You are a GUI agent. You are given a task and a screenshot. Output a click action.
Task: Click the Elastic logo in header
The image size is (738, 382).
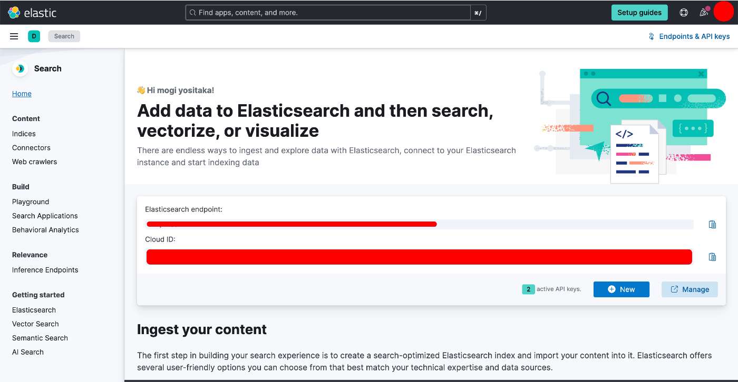32,13
